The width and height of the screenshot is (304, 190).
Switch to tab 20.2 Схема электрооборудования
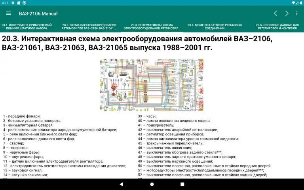click(89, 27)
